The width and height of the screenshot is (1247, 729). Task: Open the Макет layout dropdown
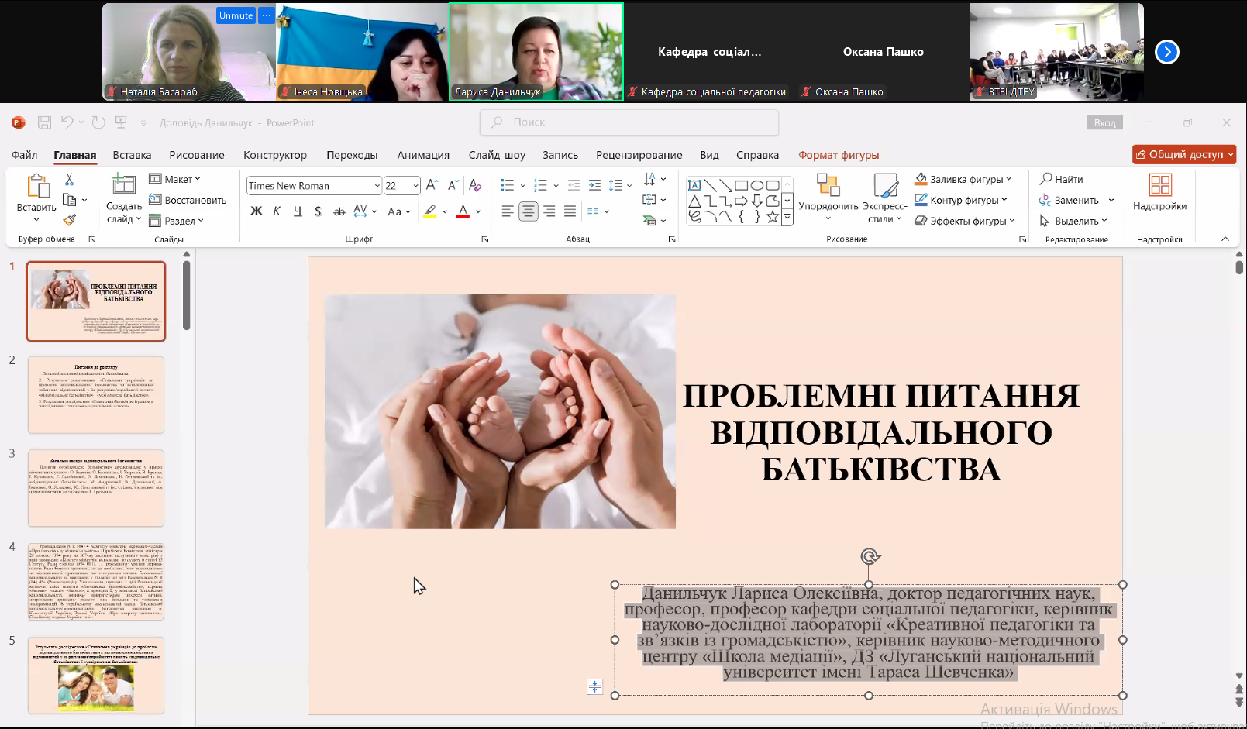click(177, 179)
